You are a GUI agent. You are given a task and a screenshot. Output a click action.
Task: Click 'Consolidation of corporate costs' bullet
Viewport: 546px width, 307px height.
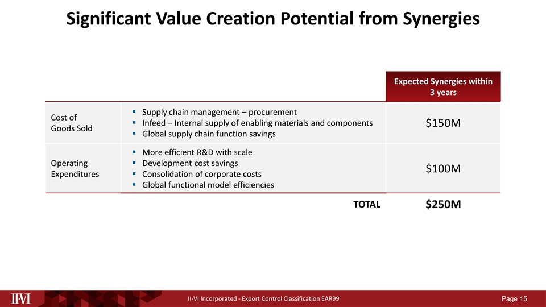(201, 174)
